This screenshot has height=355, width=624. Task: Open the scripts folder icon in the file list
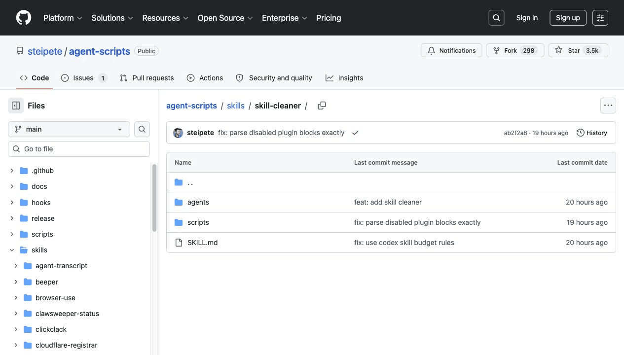click(179, 222)
